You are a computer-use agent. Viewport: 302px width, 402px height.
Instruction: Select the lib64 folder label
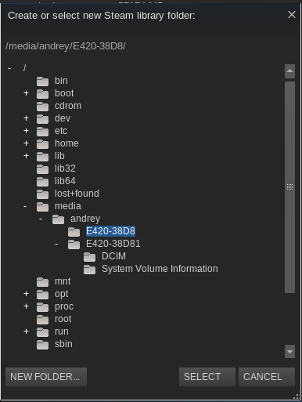(65, 181)
